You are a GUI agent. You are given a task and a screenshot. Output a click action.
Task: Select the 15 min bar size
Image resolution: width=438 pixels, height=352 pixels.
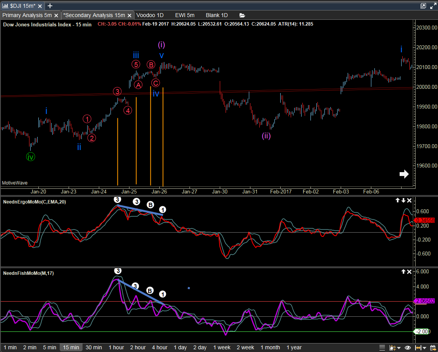click(x=71, y=347)
